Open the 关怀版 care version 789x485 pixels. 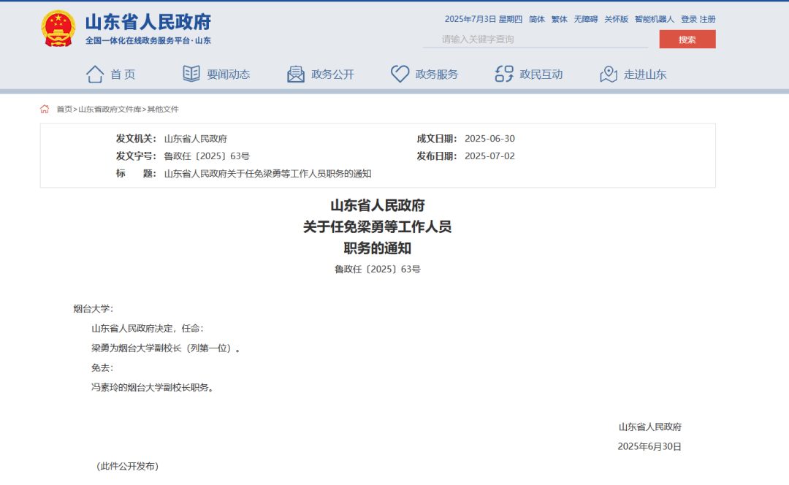pos(617,19)
